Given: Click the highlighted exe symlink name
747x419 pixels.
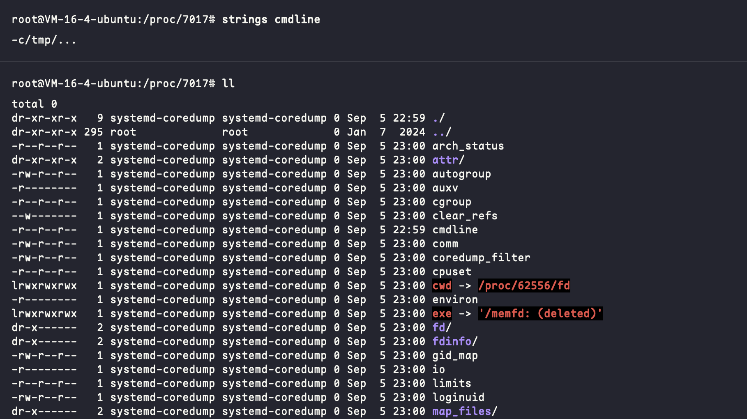Looking at the screenshot, I should point(442,313).
